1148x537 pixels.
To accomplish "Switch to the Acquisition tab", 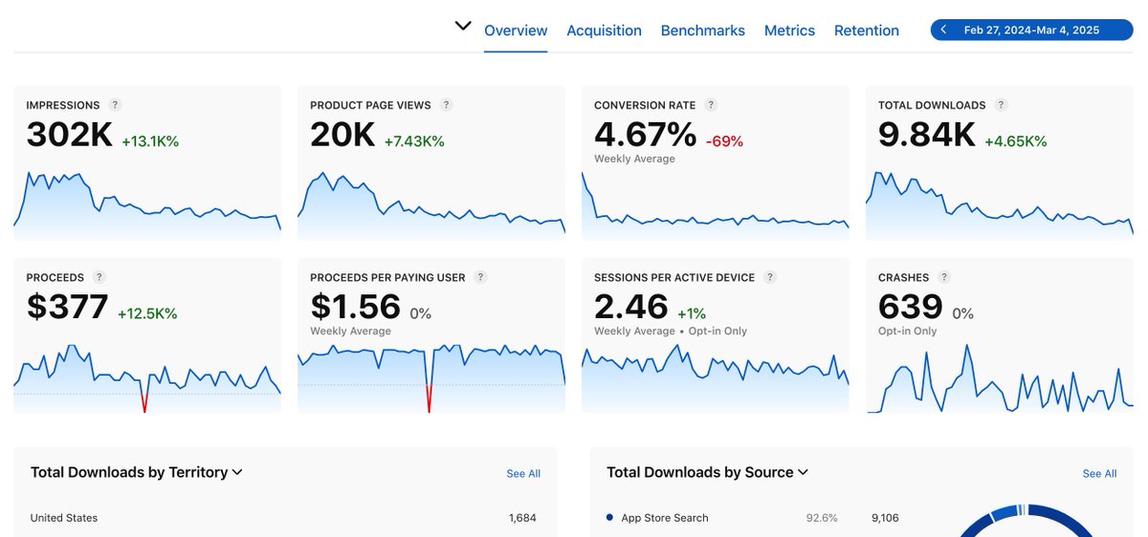I will 604,31.
